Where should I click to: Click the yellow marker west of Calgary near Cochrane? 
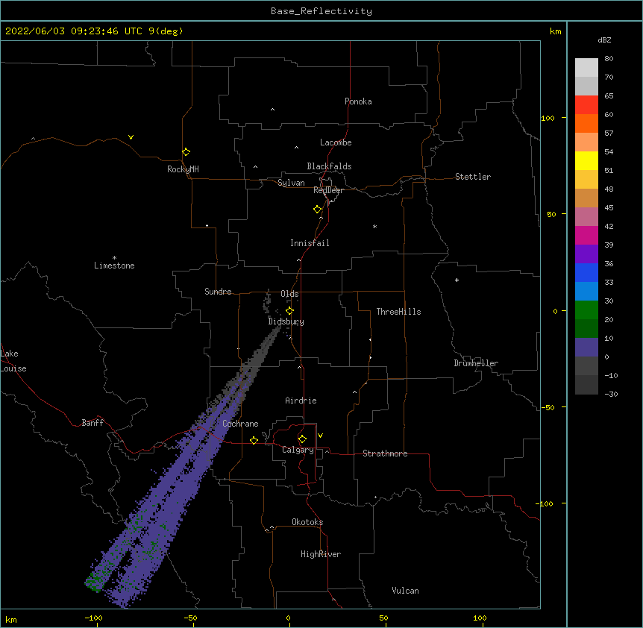pyautogui.click(x=254, y=440)
